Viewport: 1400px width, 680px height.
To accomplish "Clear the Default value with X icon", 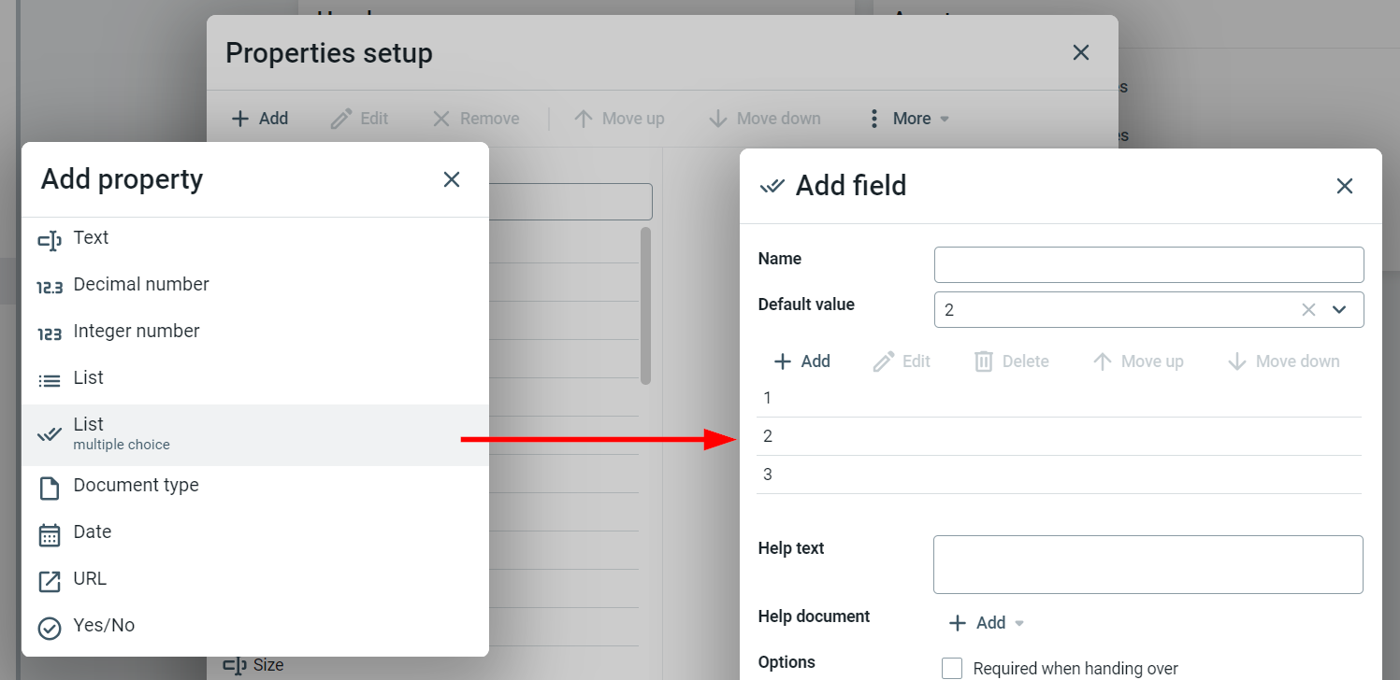I will click(x=1308, y=310).
